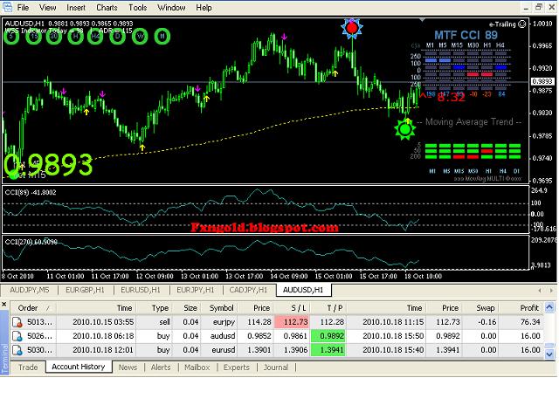Click the green highlighted 0.9892 T/P cell

328,336
